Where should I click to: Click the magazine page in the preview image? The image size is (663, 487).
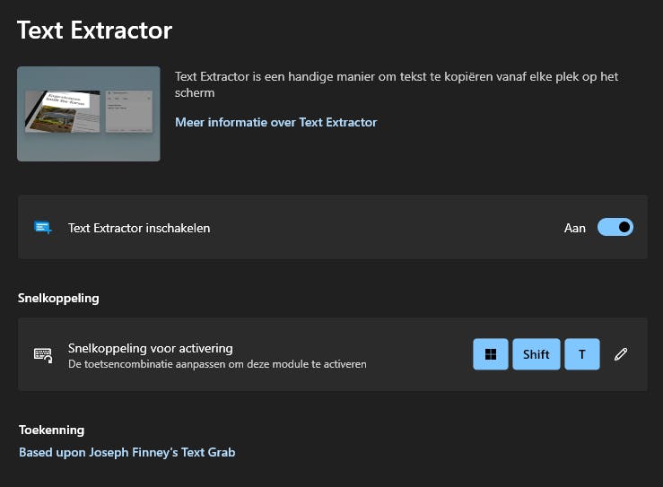[63, 112]
